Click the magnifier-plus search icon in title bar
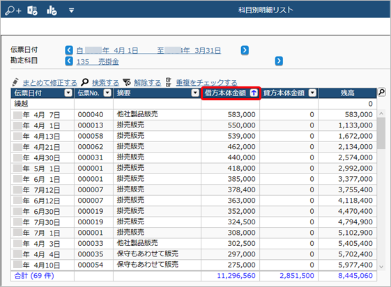 [13, 10]
